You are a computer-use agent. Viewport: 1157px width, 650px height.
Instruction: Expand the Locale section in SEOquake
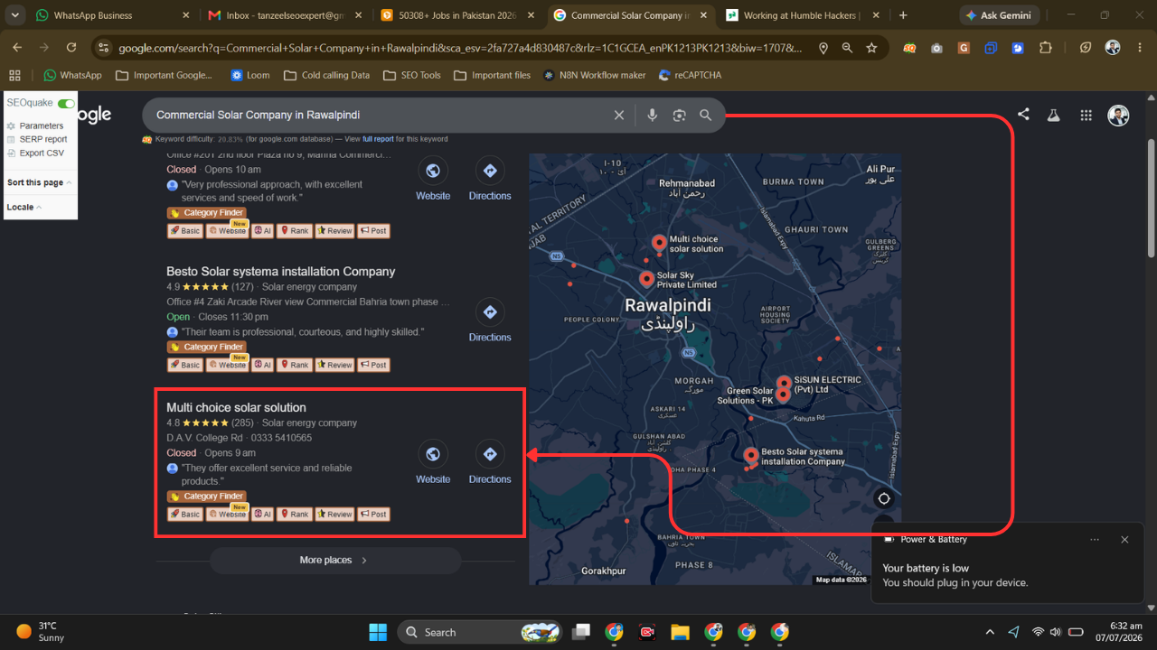(24, 208)
